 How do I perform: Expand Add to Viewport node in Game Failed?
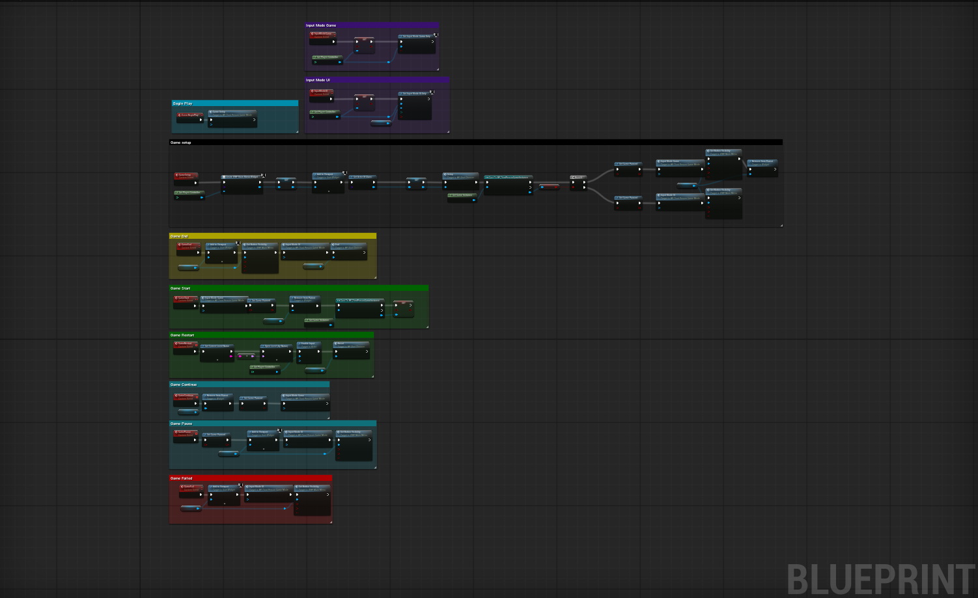click(225, 503)
